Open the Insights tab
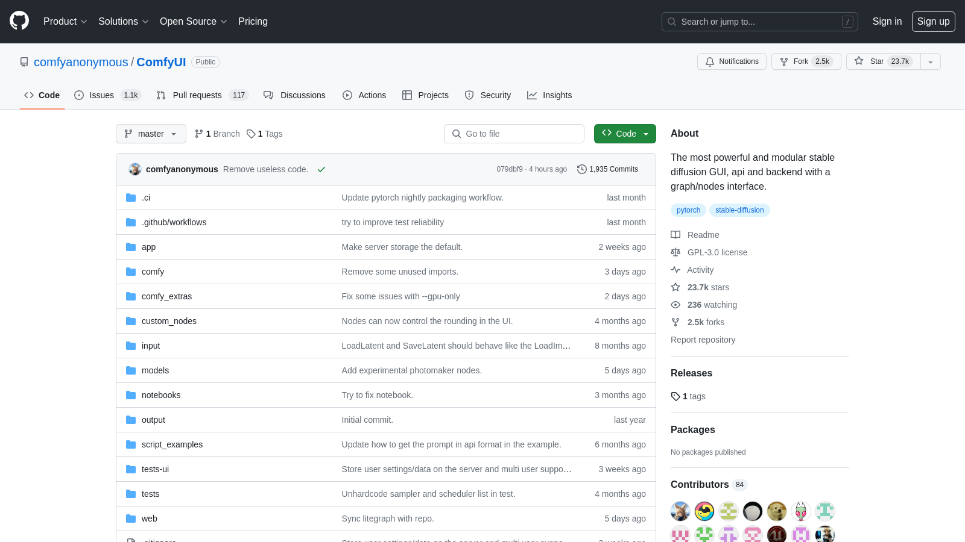Image resolution: width=965 pixels, height=542 pixels. click(549, 95)
